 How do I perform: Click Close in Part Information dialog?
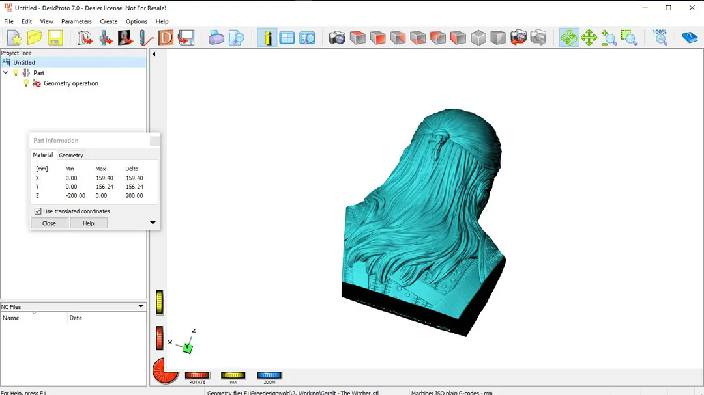(x=49, y=223)
